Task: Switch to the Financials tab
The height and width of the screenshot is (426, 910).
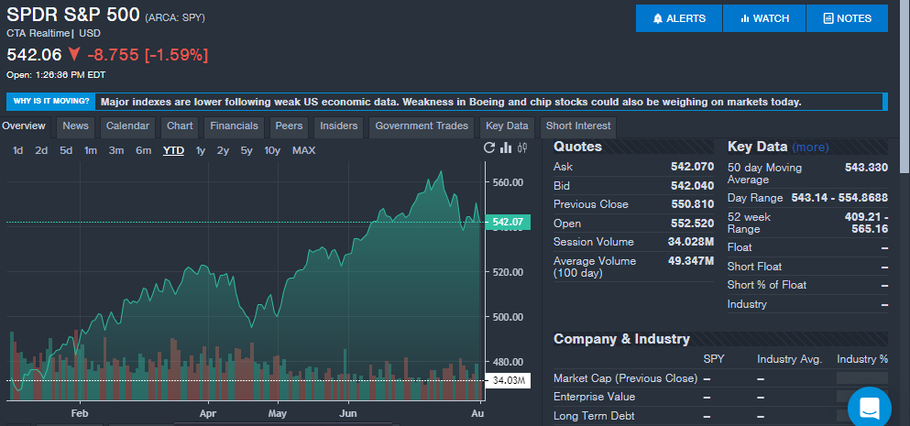Action: coord(234,126)
